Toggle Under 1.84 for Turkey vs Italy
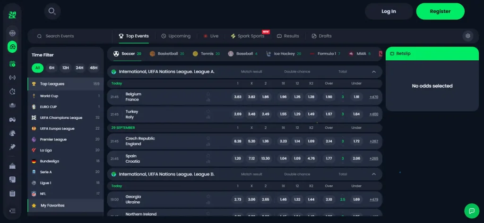 point(356,114)
